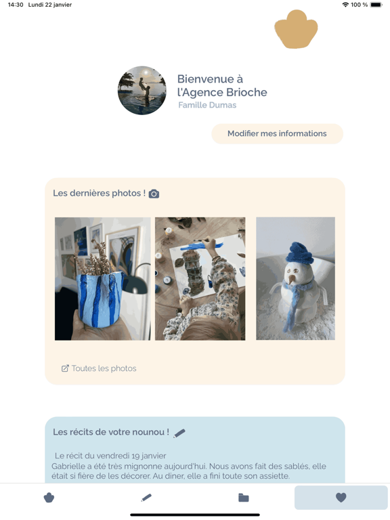Click Le récit du vendredi 19 janvier entry
The image size is (390, 520).
coord(110,456)
